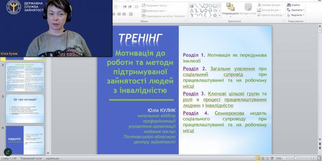The image size is (322, 161).
Task: Select the rectangle shape in shapes gallery
Action: click(x=205, y=6)
